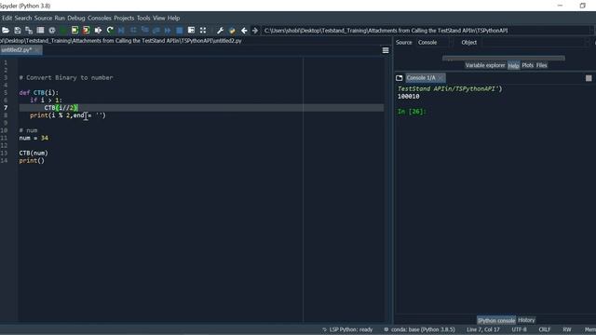Switch to the Files tab
Screen dimensions: 596x335
tap(542, 65)
